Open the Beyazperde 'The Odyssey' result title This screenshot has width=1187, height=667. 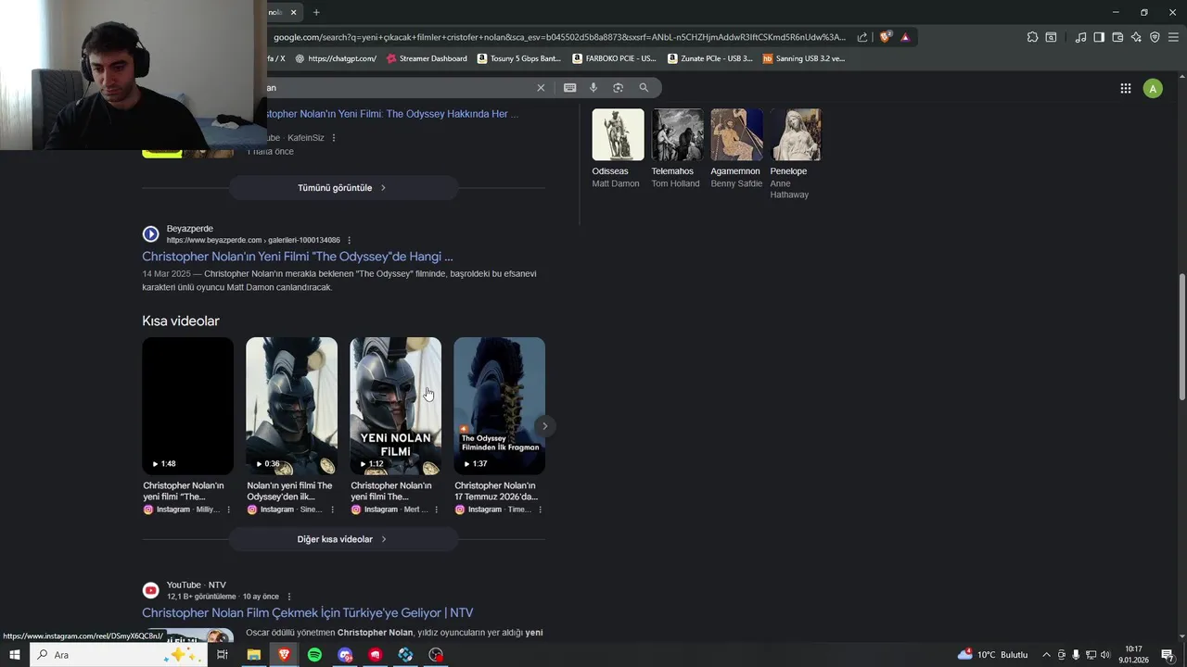click(x=298, y=257)
